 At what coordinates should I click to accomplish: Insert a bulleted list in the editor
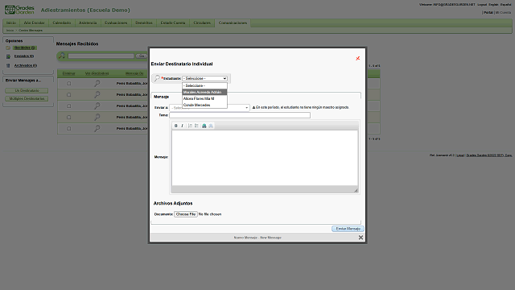coord(196,126)
